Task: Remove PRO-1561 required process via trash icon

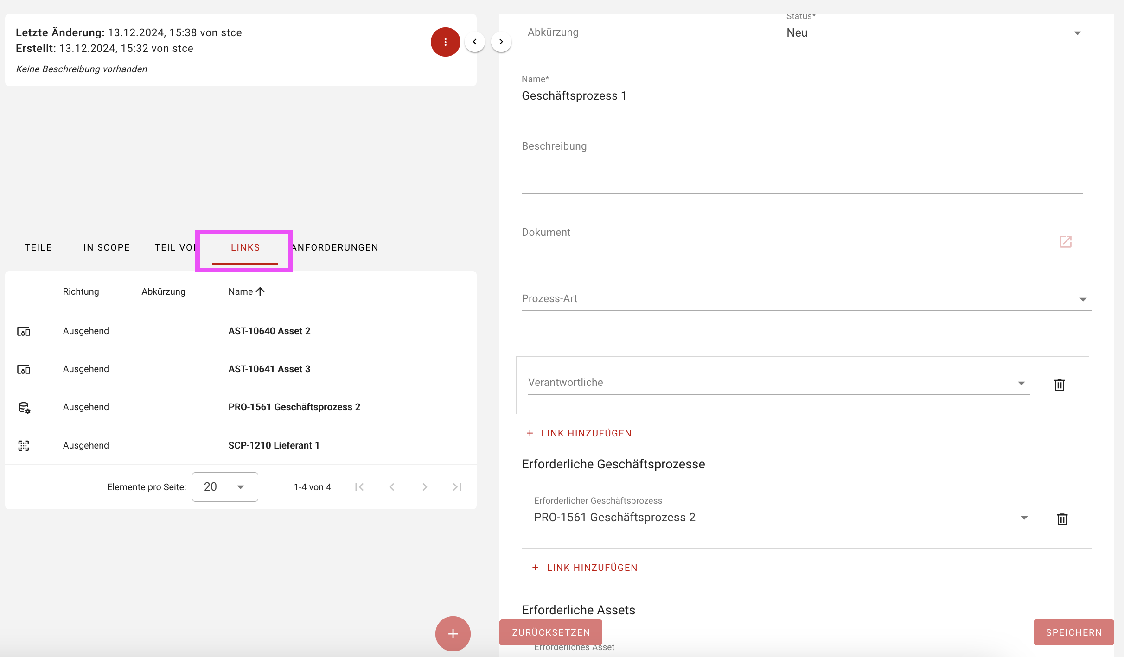Action: (1062, 519)
